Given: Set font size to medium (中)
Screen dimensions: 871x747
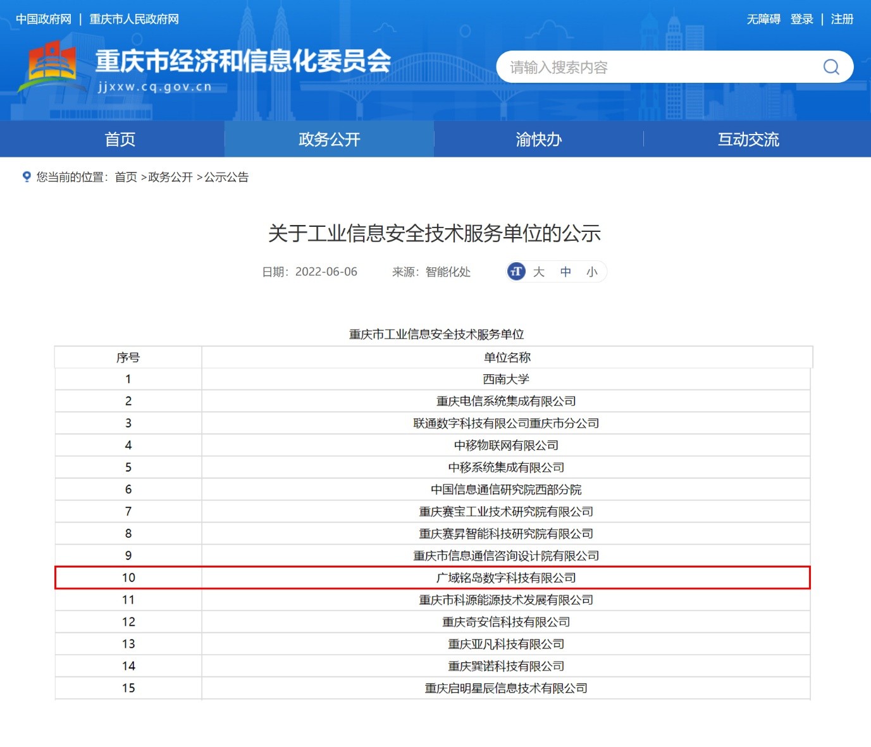Looking at the screenshot, I should 565,272.
